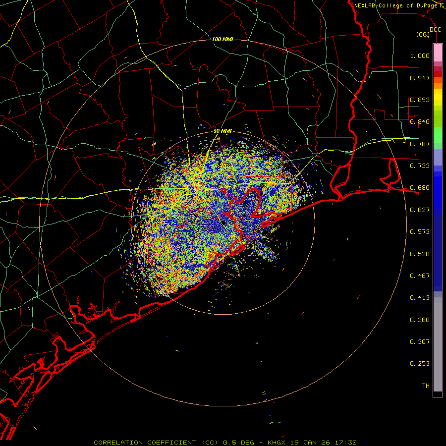Select the 0.520 legend value
The image size is (446, 446).
420,254
